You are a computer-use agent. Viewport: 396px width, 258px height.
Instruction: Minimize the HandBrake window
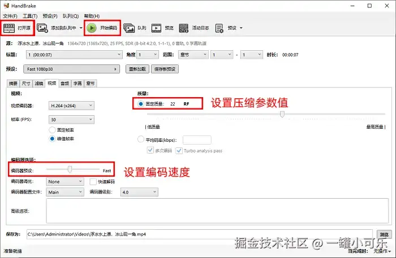pos(352,6)
